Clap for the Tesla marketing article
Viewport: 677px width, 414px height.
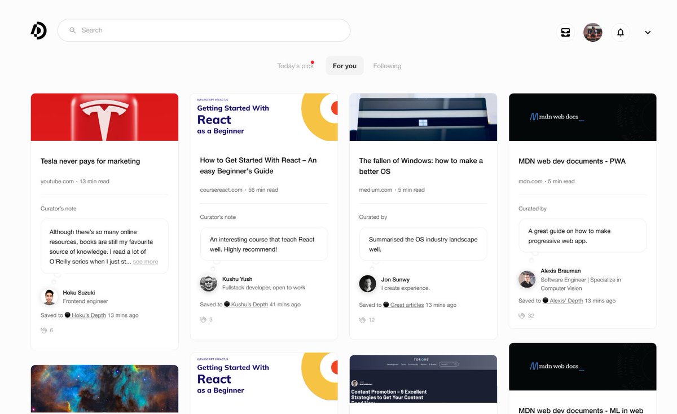point(44,331)
